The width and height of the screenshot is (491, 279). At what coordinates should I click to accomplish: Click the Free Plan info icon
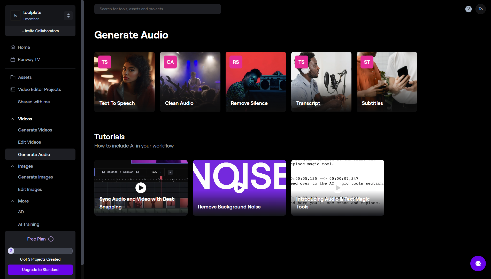(x=51, y=239)
